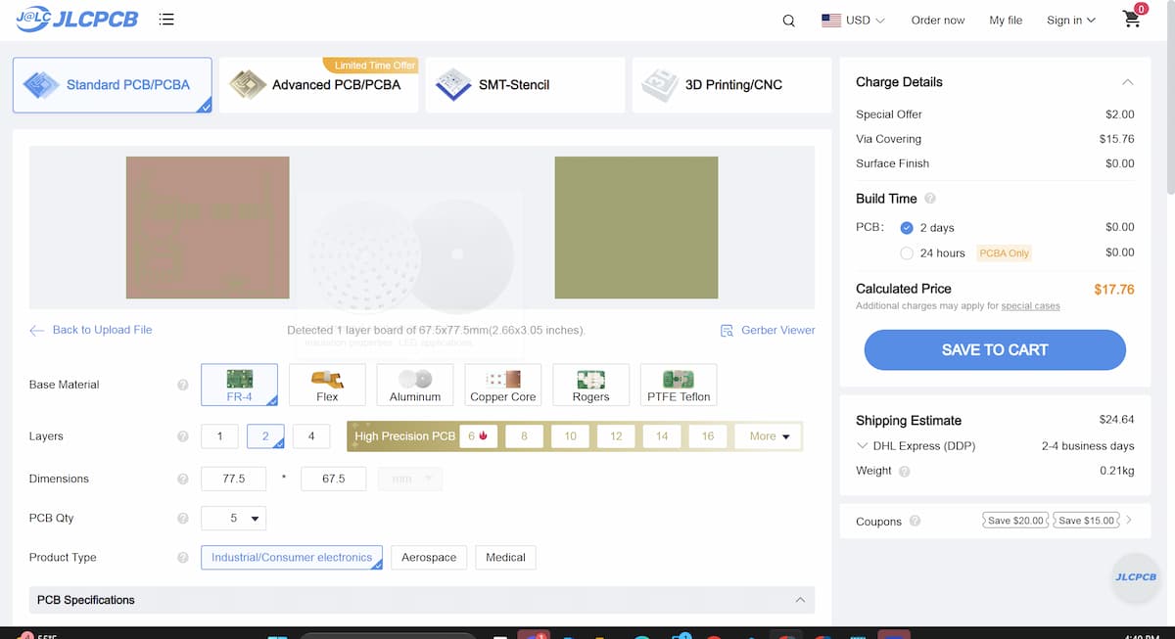Click the green PCB bottom preview
The height and width of the screenshot is (639, 1175).
[635, 227]
